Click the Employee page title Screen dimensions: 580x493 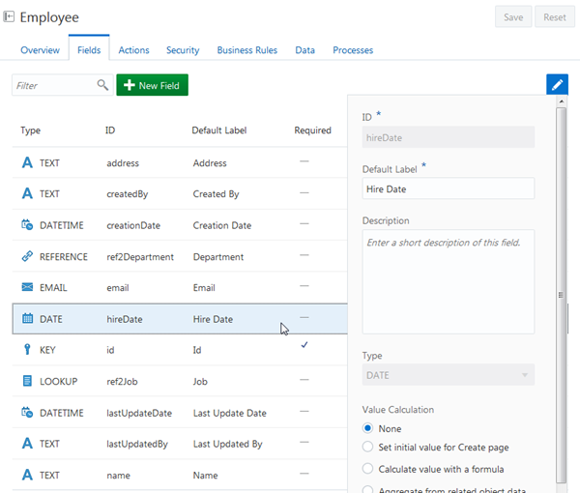(49, 17)
